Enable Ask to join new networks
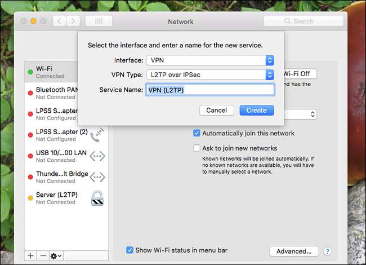Viewport: 366px width, 265px height. 197,148
